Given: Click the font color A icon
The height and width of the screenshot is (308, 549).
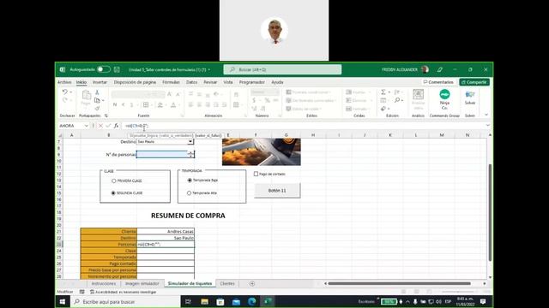Looking at the screenshot, I should coord(173,104).
